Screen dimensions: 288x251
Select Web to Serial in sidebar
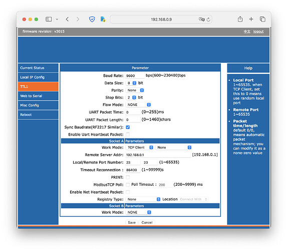pos(38,96)
